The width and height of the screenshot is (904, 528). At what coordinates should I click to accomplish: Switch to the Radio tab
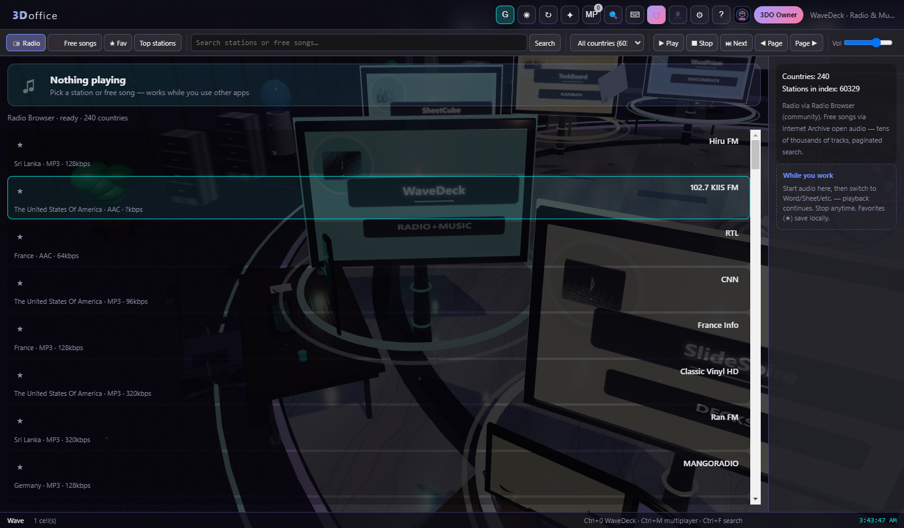pos(26,43)
